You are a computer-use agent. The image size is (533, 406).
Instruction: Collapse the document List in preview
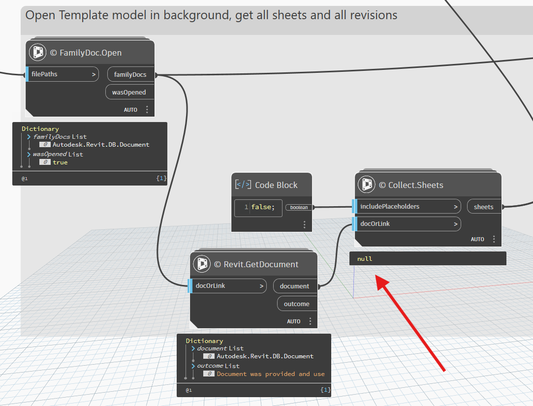point(193,348)
